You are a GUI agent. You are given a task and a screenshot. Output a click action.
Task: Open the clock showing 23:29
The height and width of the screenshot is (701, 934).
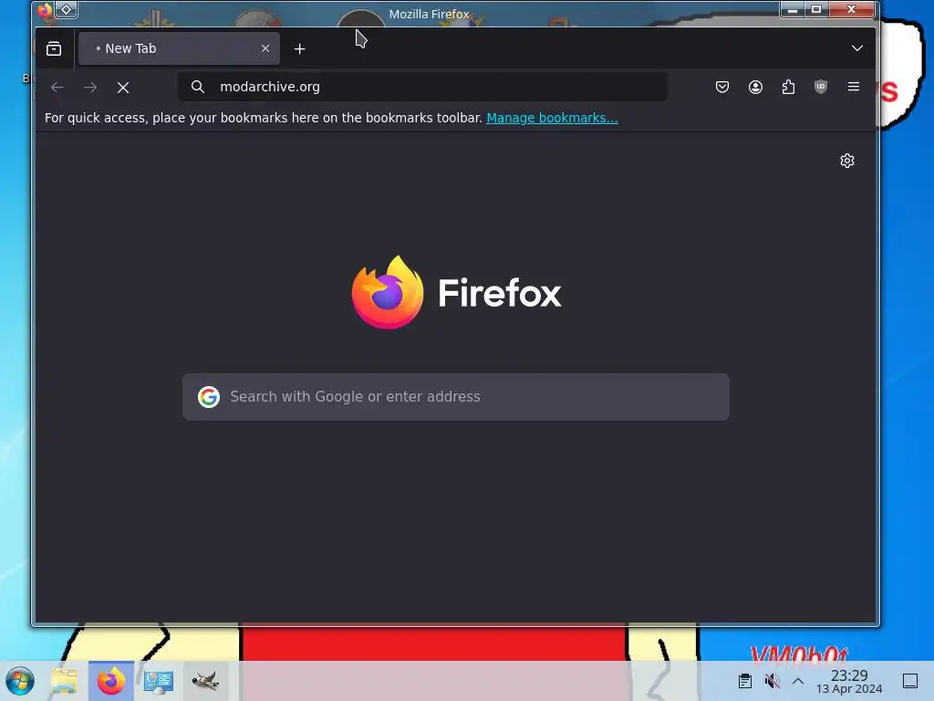[x=849, y=681]
